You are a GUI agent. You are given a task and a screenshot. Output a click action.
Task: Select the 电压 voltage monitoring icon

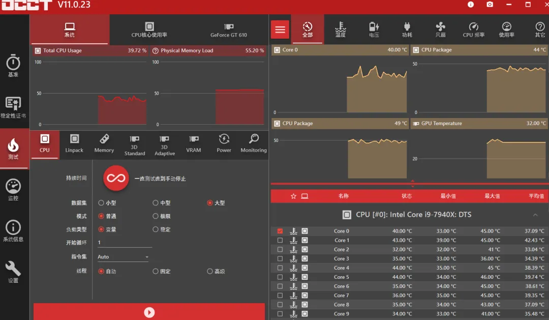point(374,29)
